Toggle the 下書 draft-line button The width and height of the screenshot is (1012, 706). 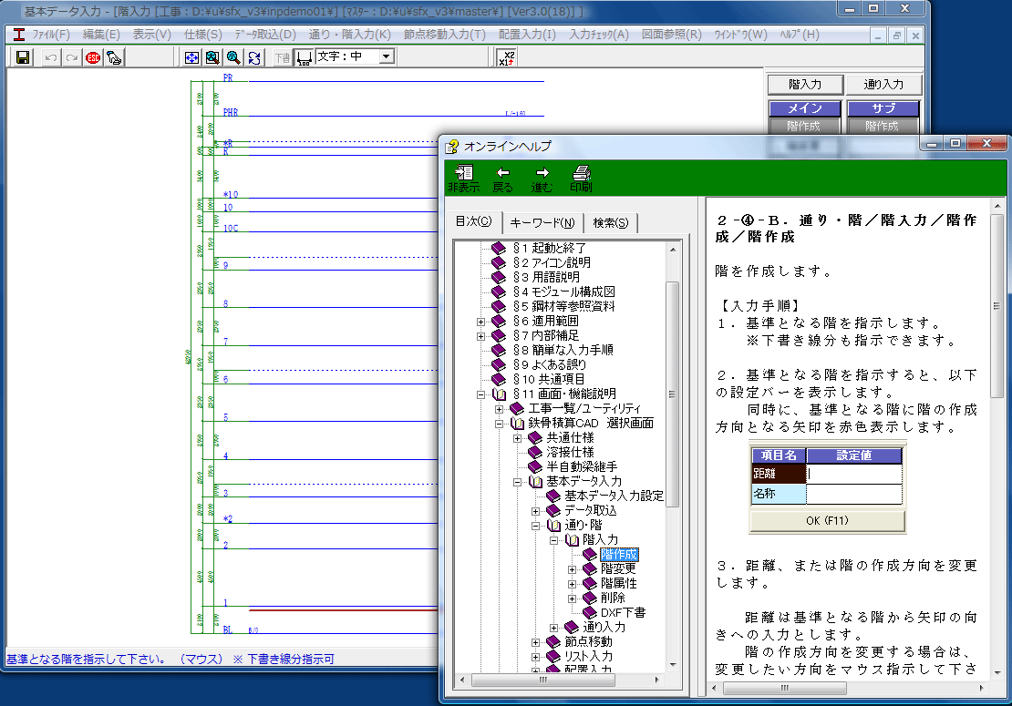(283, 57)
